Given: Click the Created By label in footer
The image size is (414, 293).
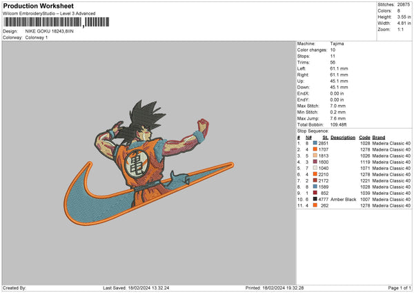Looking at the screenshot, I should pyautogui.click(x=14, y=287).
